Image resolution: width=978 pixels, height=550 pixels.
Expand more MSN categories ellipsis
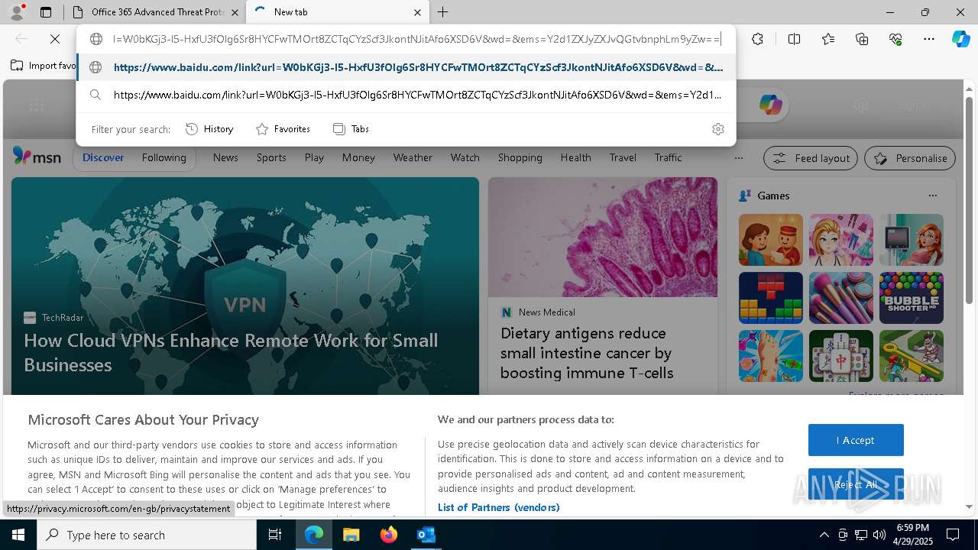tap(738, 158)
